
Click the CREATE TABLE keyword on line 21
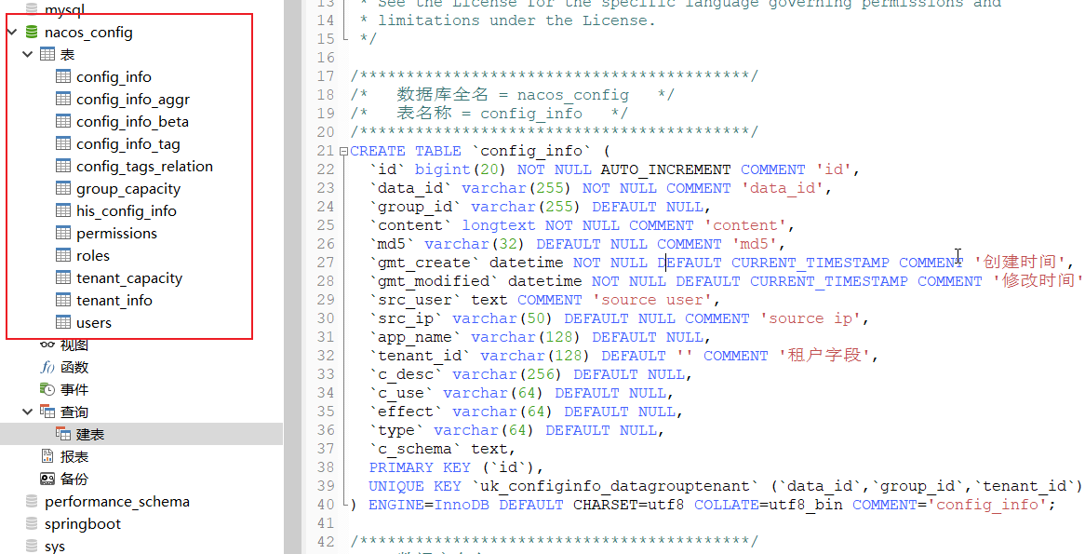point(406,151)
